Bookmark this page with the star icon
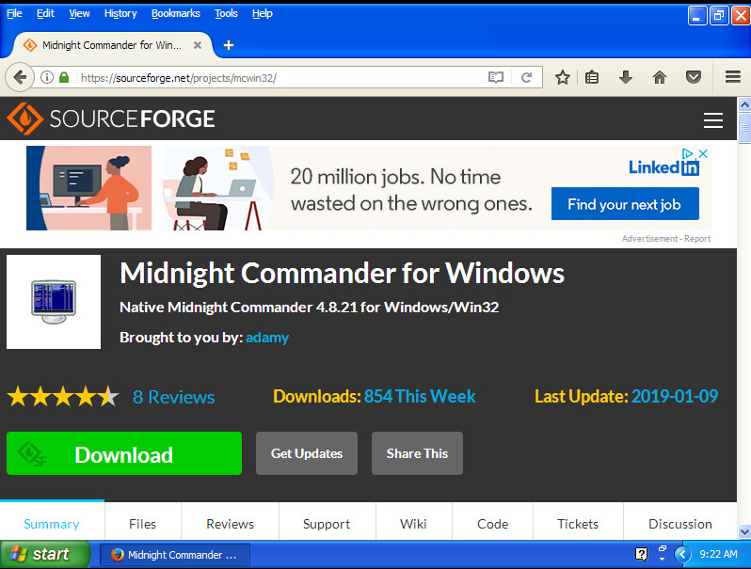Viewport: 751px width, 569px height. (x=562, y=77)
